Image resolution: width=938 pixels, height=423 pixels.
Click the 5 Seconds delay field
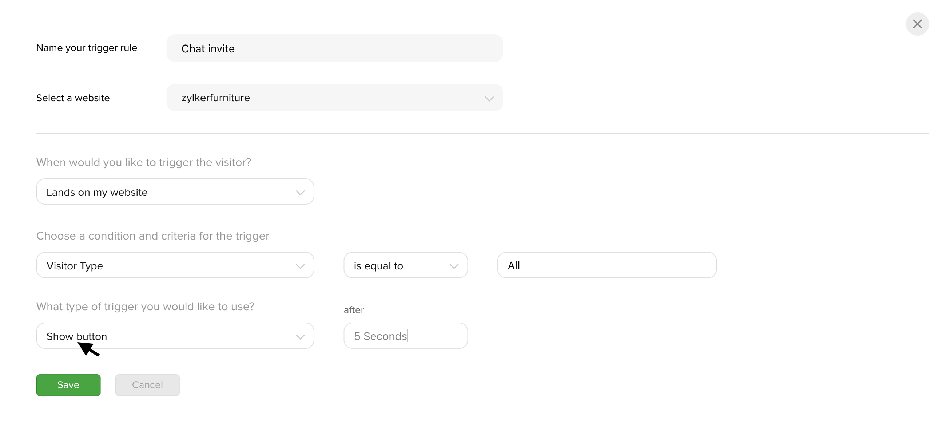pyautogui.click(x=406, y=336)
